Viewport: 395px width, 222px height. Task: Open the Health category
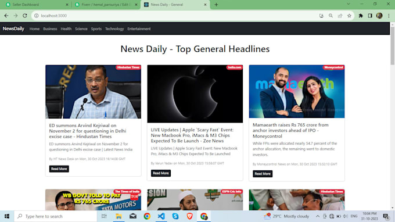point(66,28)
